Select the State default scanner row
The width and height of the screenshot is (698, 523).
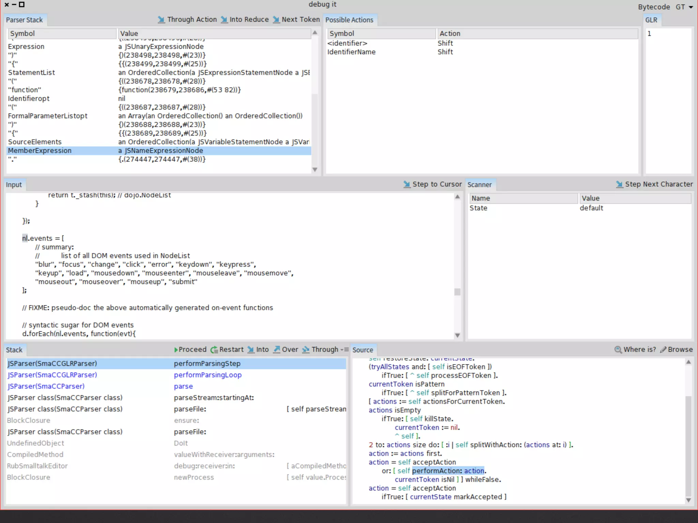pos(580,208)
